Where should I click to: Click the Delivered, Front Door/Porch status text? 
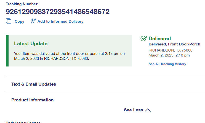tap(174, 44)
